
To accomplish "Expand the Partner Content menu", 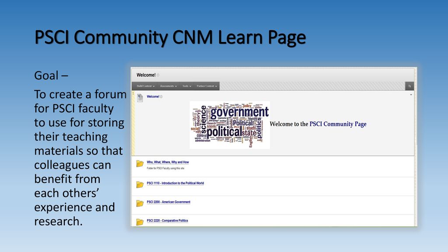I will 207,86.
